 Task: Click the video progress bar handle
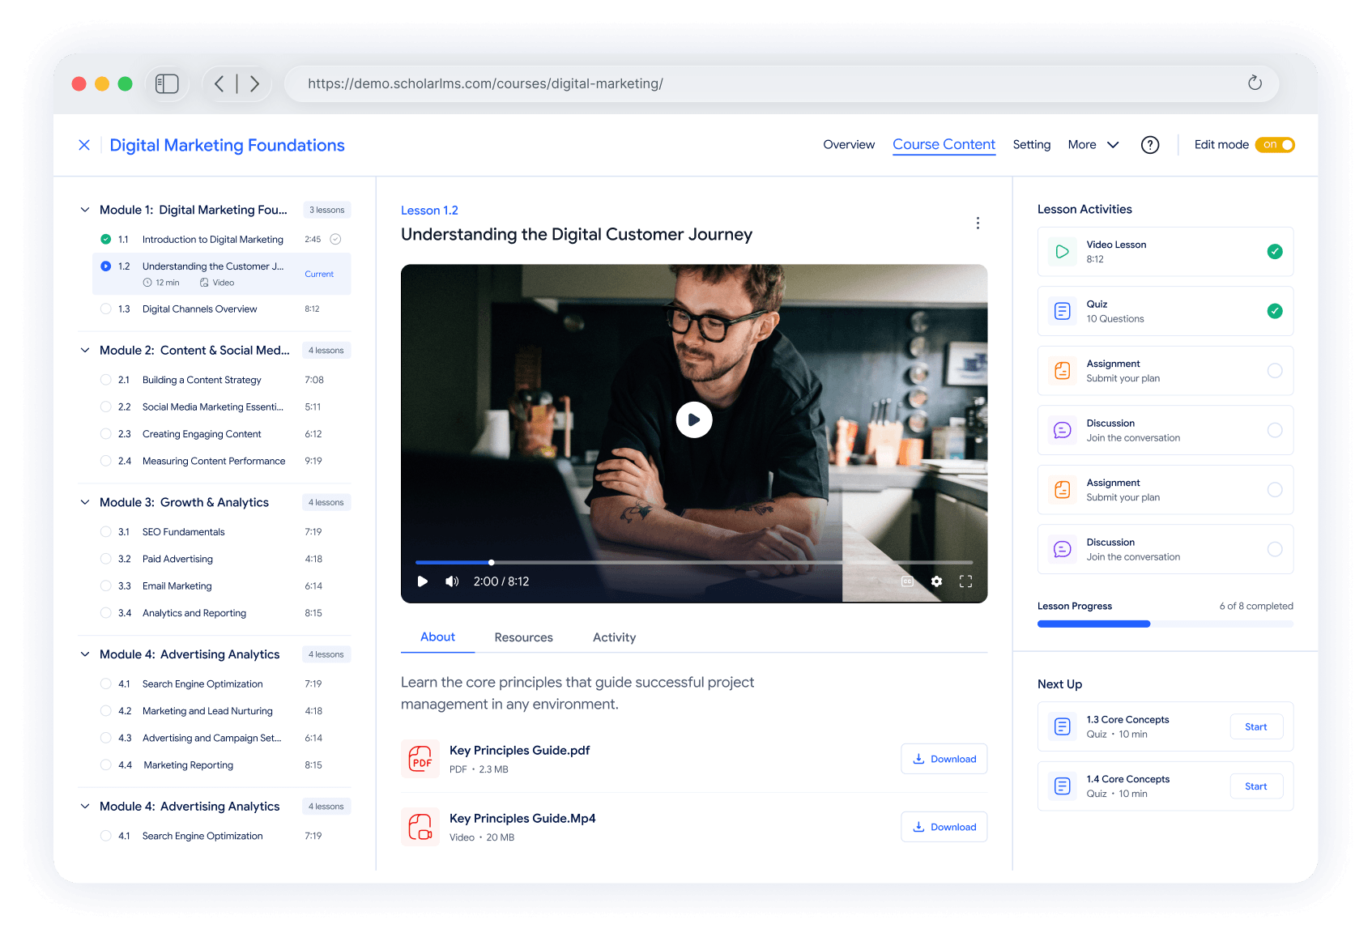click(x=492, y=562)
